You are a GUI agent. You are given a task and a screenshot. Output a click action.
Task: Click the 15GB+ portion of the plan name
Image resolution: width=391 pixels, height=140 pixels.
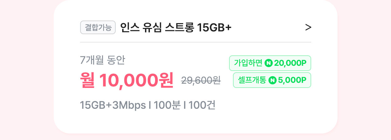pos(214,28)
